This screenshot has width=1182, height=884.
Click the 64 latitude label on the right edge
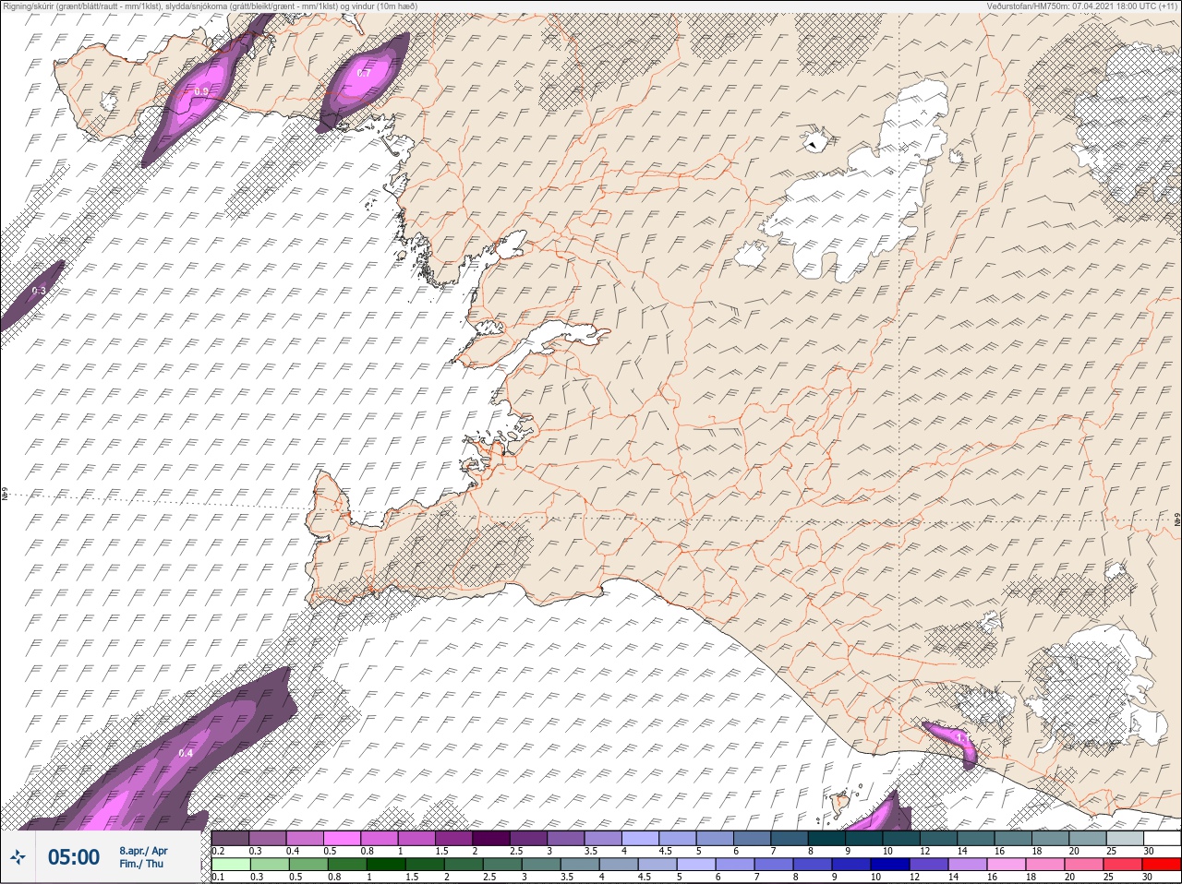pos(1177,520)
